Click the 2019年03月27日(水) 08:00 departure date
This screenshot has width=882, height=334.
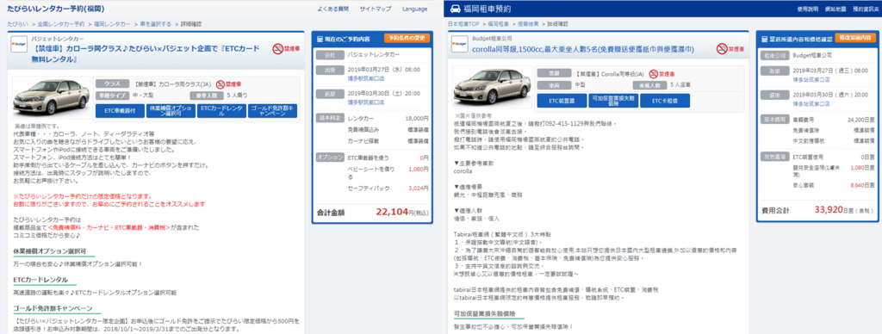(384, 70)
